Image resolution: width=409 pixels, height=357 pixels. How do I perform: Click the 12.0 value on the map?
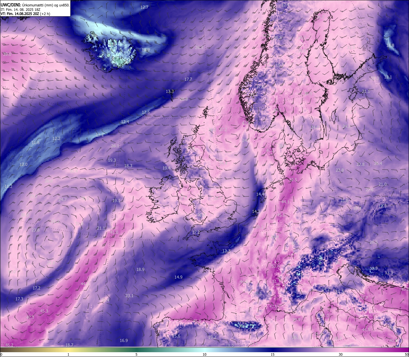24,164
